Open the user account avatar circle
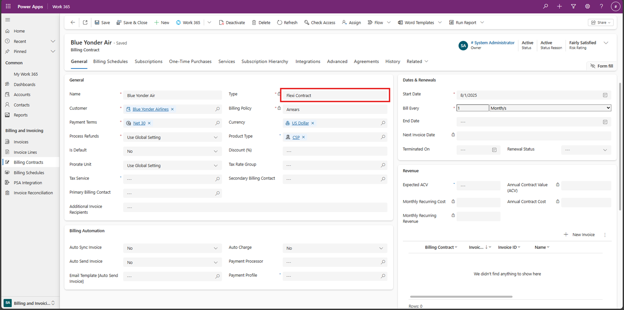The image size is (624, 310). pyautogui.click(x=615, y=7)
